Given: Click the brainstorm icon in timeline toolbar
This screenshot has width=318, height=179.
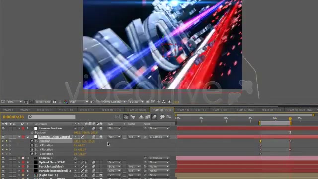Looking at the screenshot, I should [162, 117].
